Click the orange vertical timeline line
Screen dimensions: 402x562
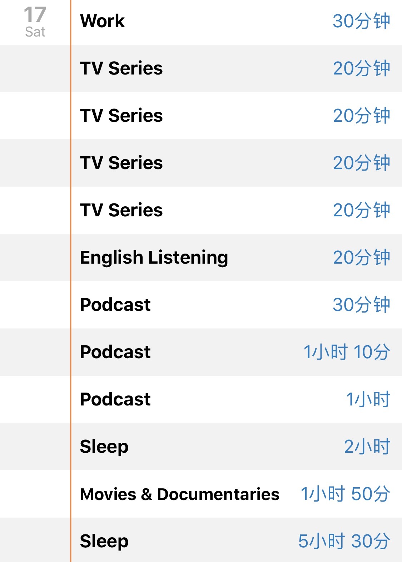coord(71,281)
